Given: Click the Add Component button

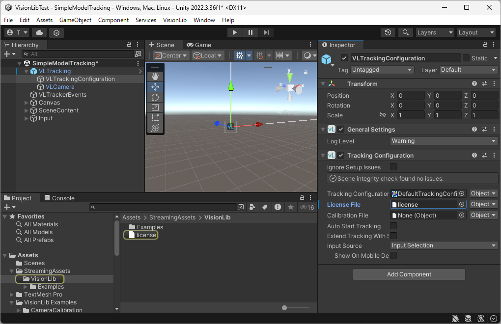Looking at the screenshot, I should click(x=409, y=274).
